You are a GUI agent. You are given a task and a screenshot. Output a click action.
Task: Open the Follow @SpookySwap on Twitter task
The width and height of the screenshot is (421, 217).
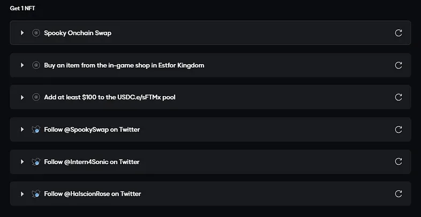pos(92,129)
